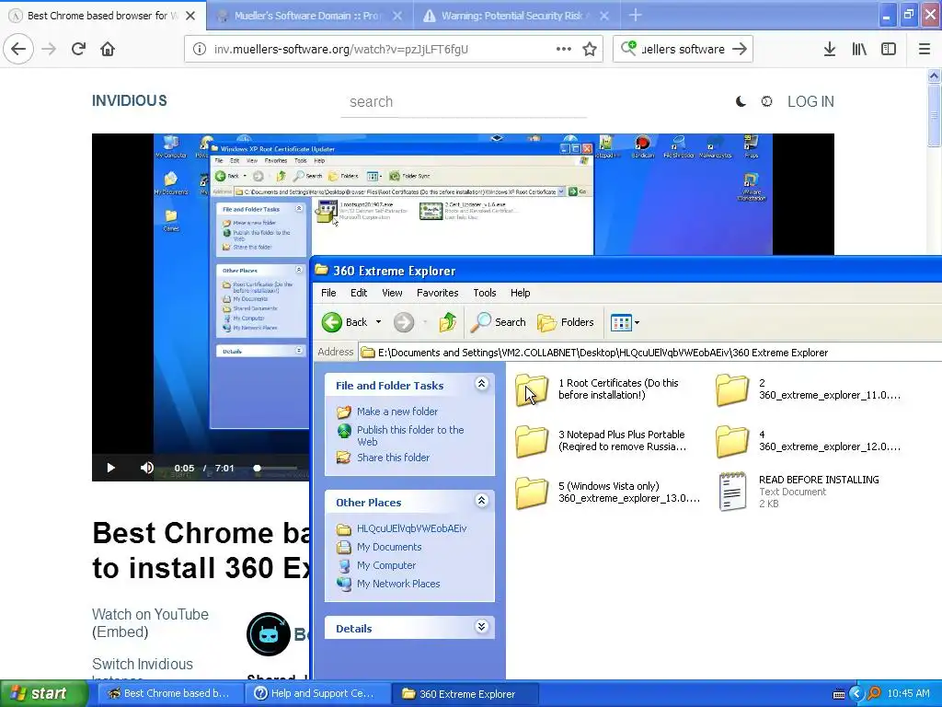The image size is (942, 707).
Task: Open the browser library icon
Action: pyautogui.click(x=859, y=50)
